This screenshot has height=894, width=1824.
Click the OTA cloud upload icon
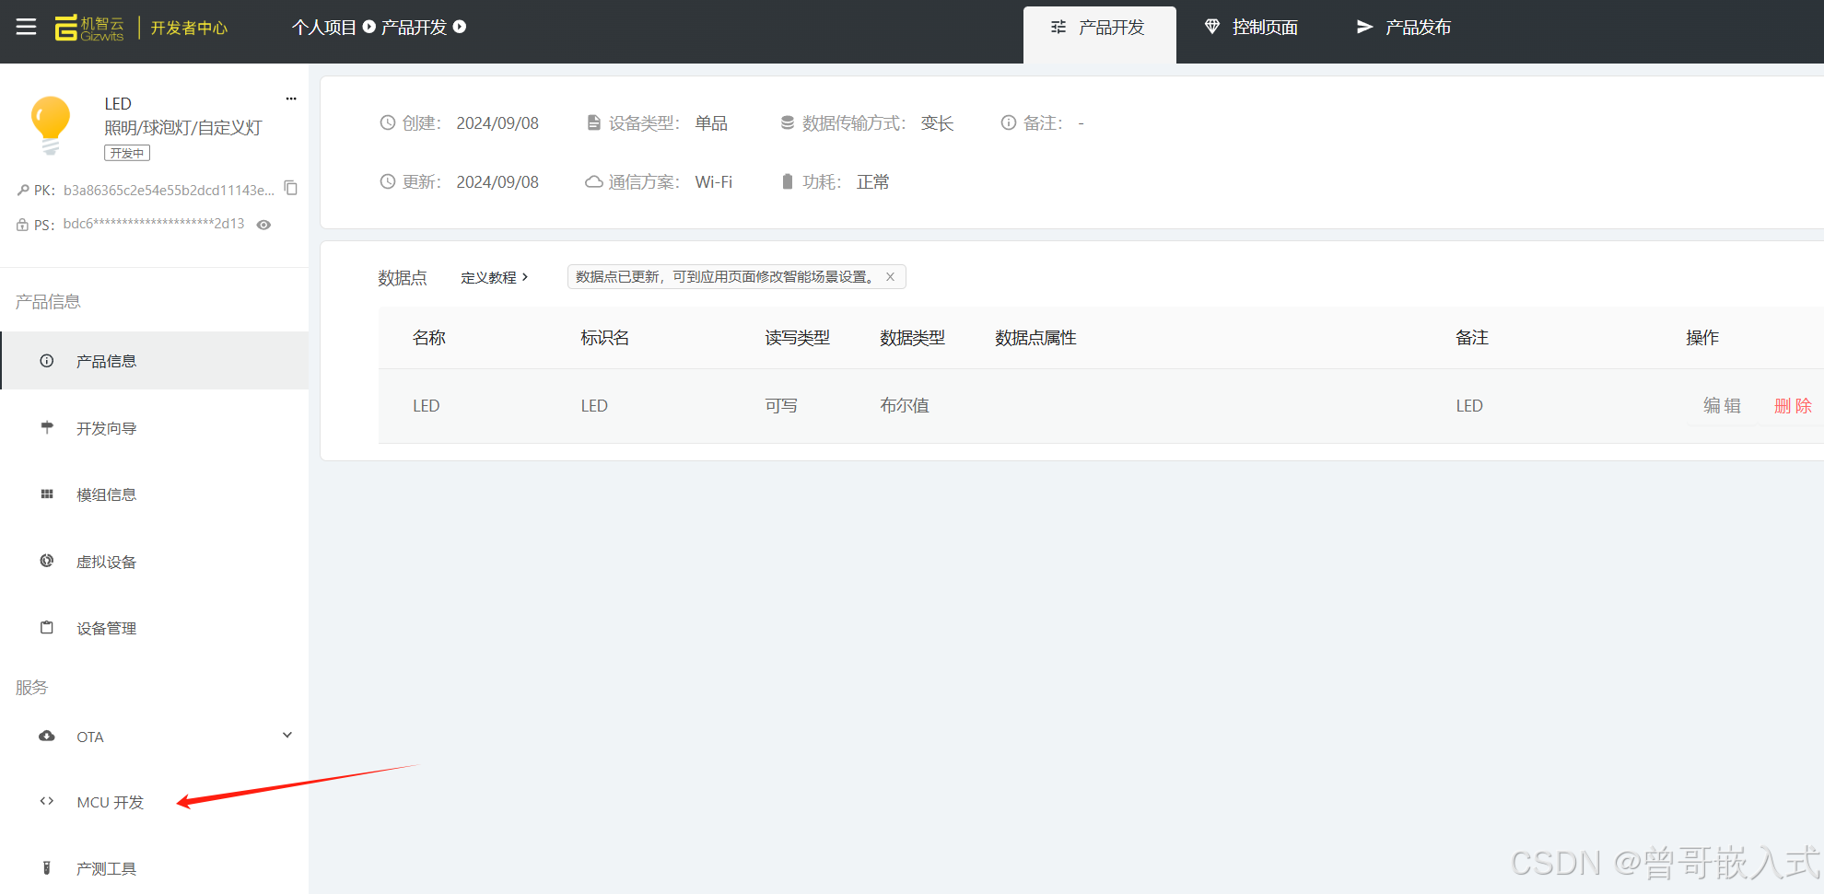(47, 736)
